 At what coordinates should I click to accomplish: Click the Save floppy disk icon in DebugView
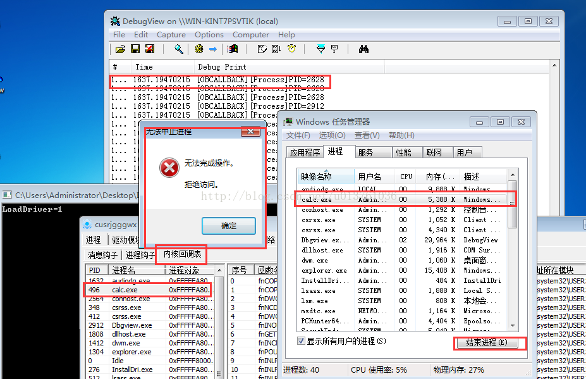coord(135,49)
